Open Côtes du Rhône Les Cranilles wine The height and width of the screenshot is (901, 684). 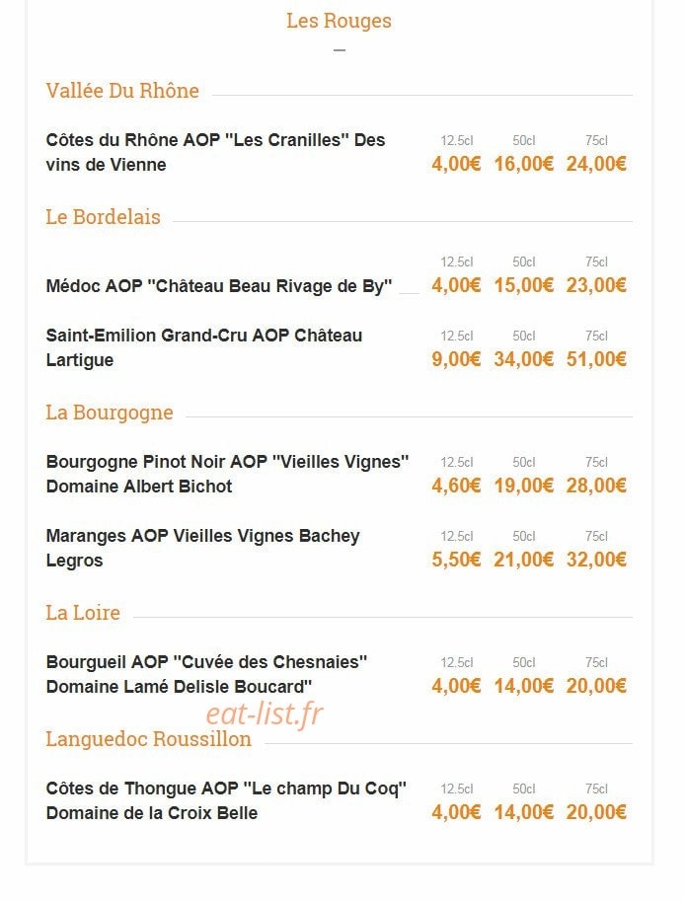[215, 152]
